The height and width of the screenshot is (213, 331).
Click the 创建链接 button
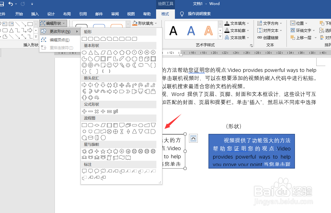[268, 38]
